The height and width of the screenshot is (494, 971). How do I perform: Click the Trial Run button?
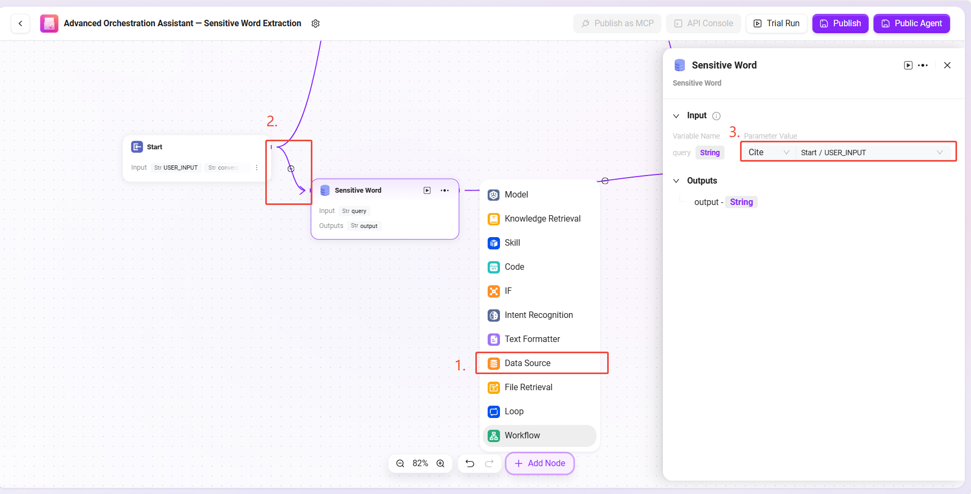[776, 24]
